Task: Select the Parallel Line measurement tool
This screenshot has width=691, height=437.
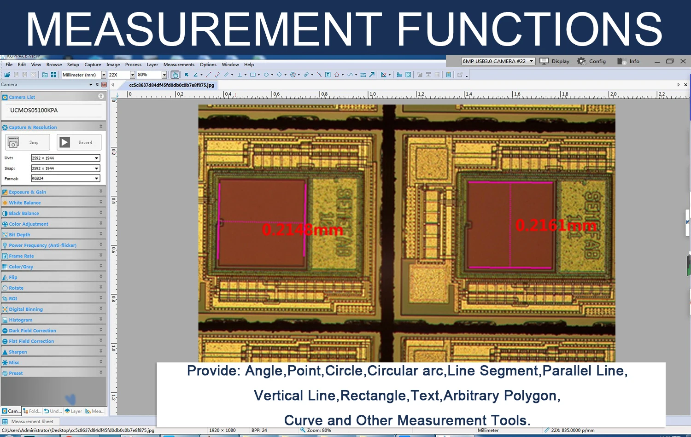Action: click(x=226, y=75)
